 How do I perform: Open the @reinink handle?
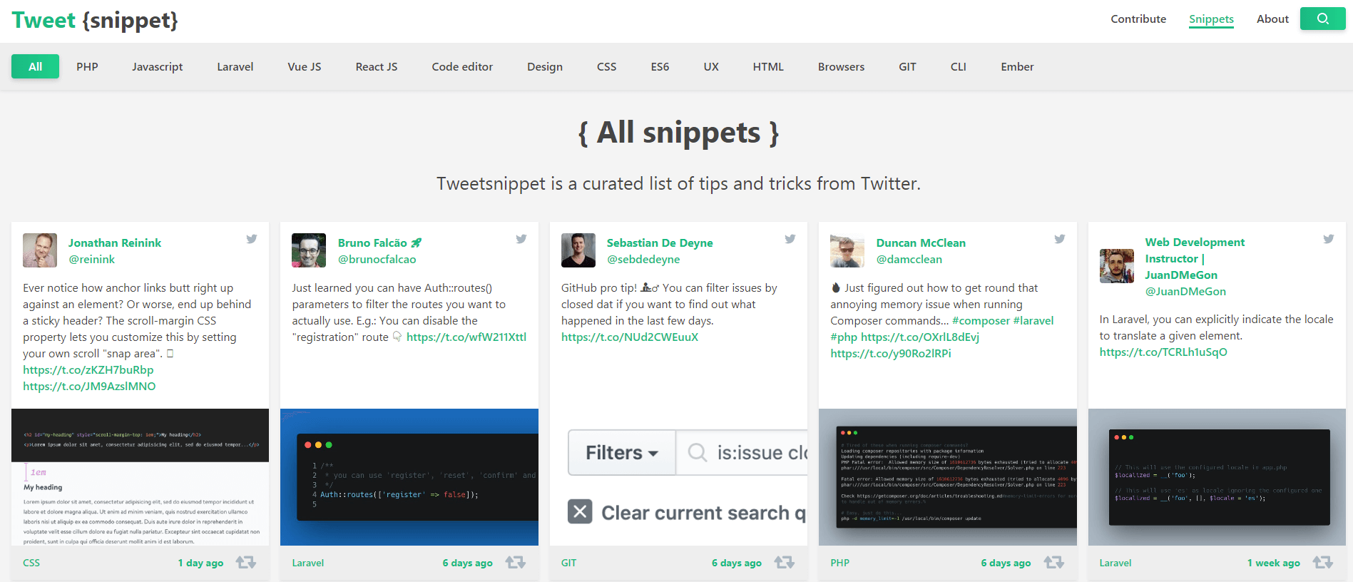click(91, 259)
